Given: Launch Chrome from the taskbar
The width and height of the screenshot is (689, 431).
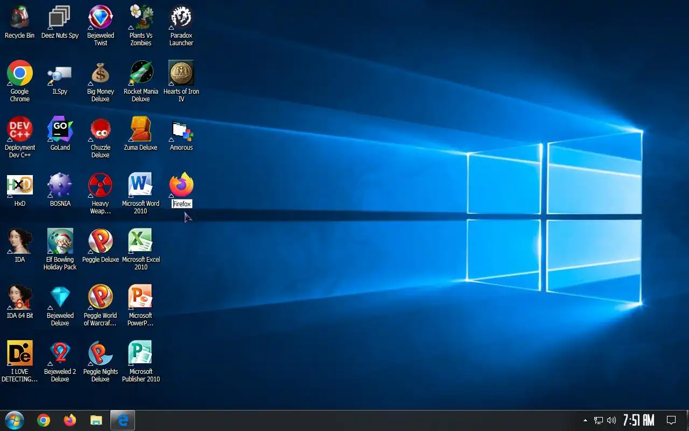Looking at the screenshot, I should (x=44, y=420).
